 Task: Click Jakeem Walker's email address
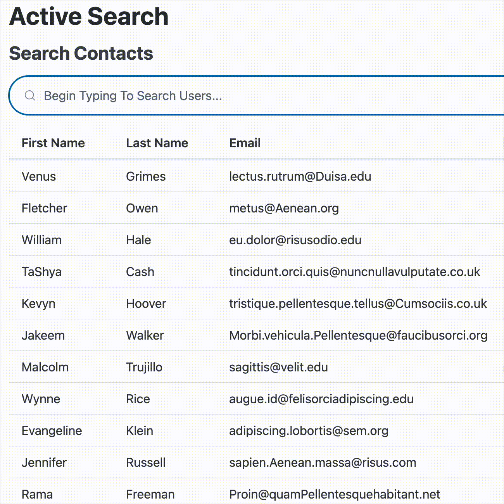(x=358, y=335)
